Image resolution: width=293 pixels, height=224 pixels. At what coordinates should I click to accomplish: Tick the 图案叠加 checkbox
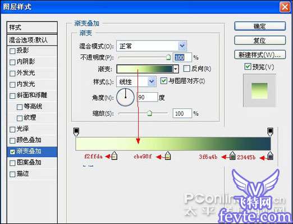pos(12,163)
